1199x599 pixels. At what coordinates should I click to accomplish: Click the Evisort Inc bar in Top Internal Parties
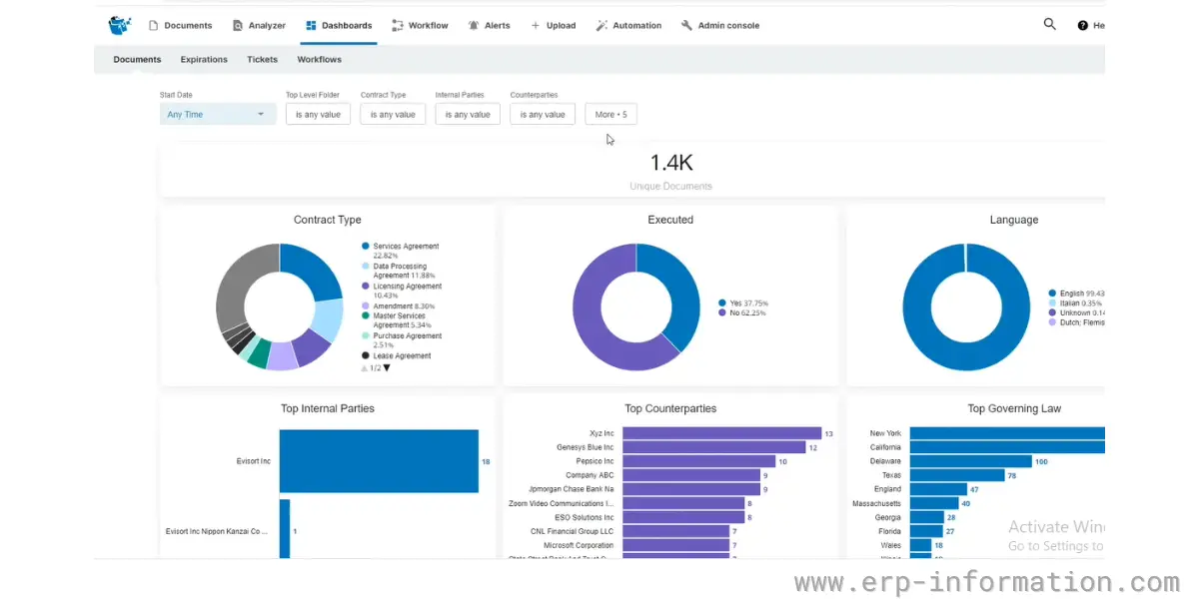(379, 461)
